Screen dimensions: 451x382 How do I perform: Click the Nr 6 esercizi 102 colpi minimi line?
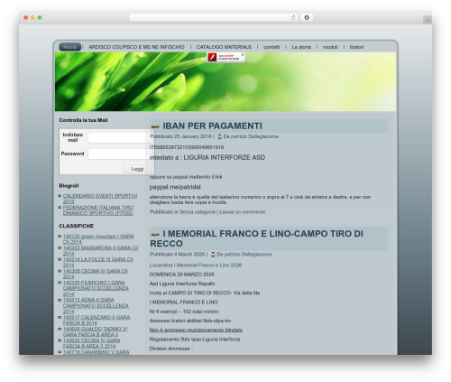184,312
